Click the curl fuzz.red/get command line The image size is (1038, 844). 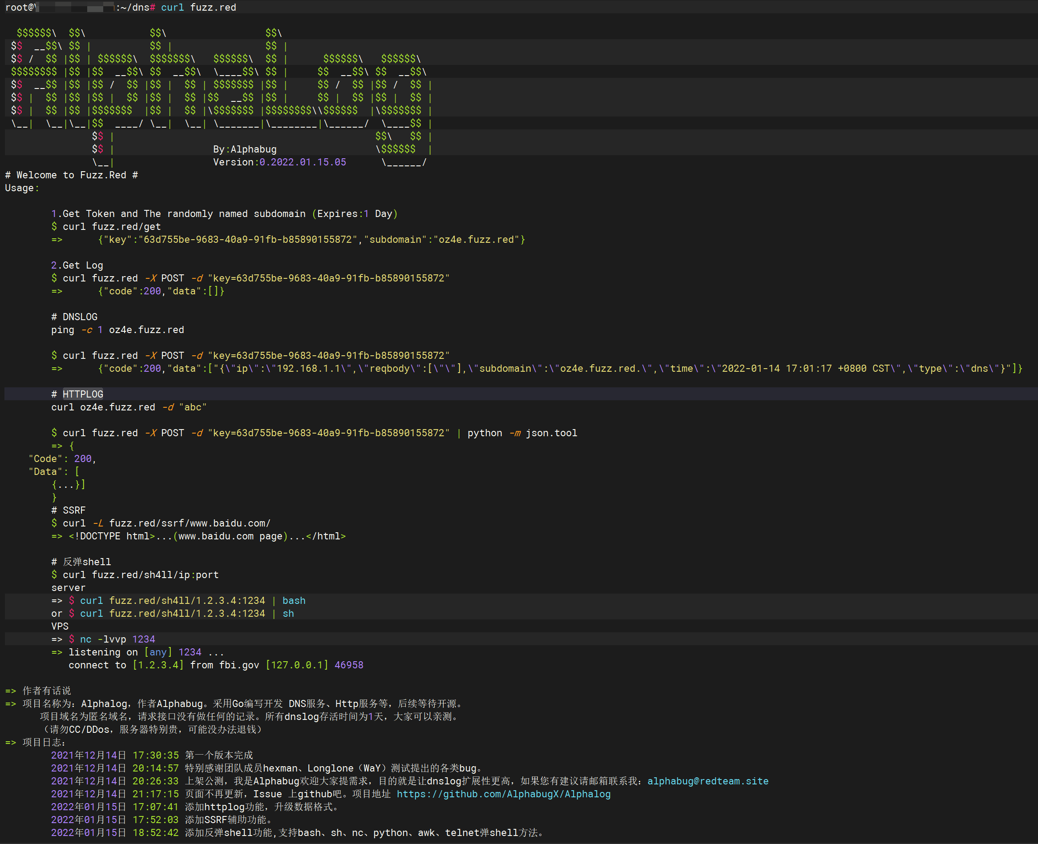111,226
